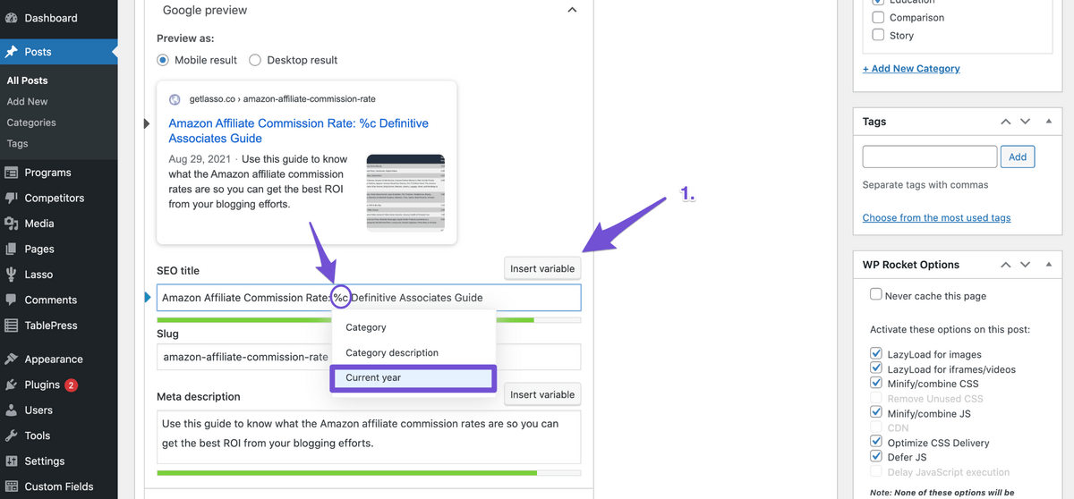Click the preview result thumbnail image
Viewport: 1074px width, 499px height.
[405, 192]
